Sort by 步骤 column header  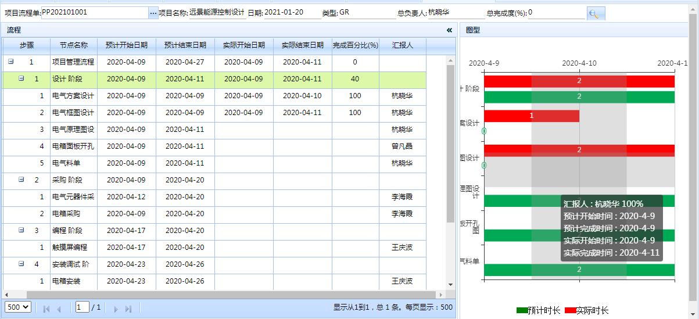(27, 45)
